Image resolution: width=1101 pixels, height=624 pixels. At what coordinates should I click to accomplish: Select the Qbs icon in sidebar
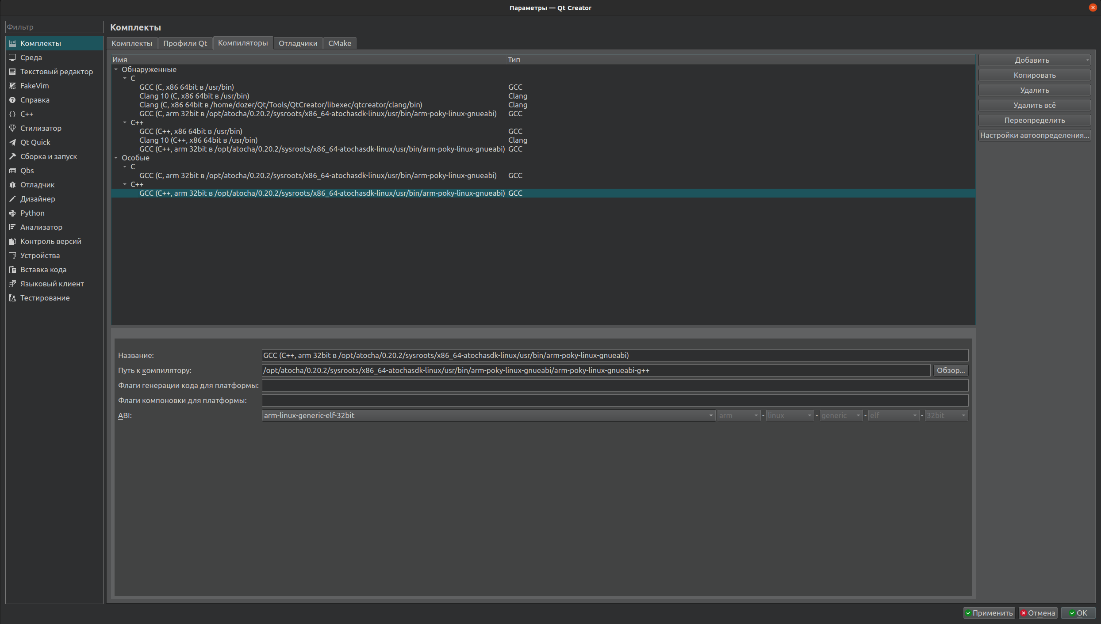[x=12, y=171]
